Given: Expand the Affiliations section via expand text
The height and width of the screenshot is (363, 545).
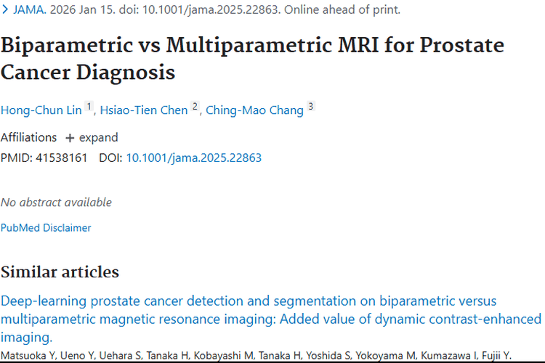Looking at the screenshot, I should (x=98, y=138).
